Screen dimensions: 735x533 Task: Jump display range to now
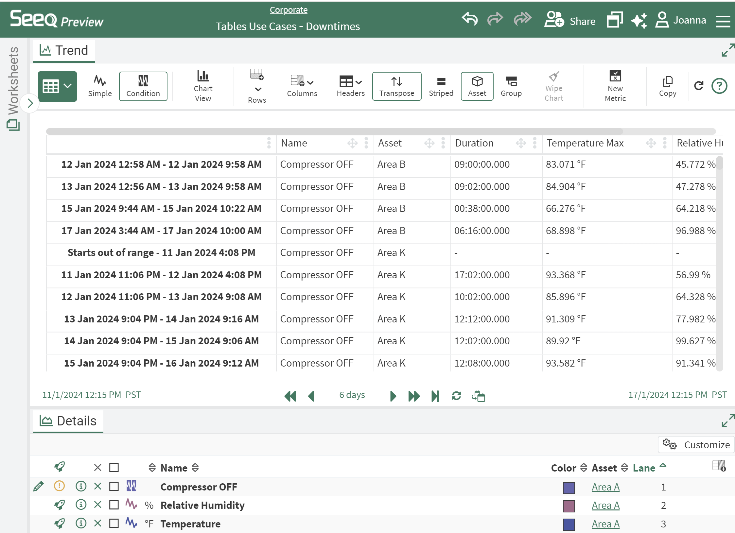(x=435, y=396)
